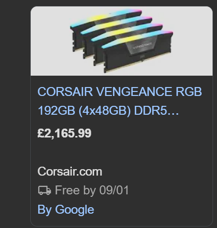
Task: Click the word 'RGB' in the product title
Action: click(x=189, y=91)
